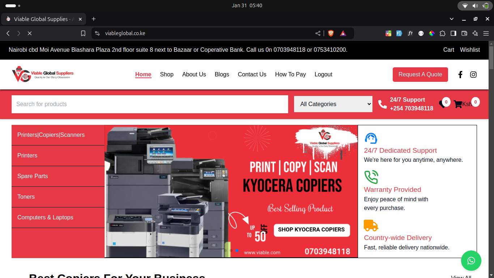
Task: Open the Wi-Fi network indicator
Action: click(465, 5)
